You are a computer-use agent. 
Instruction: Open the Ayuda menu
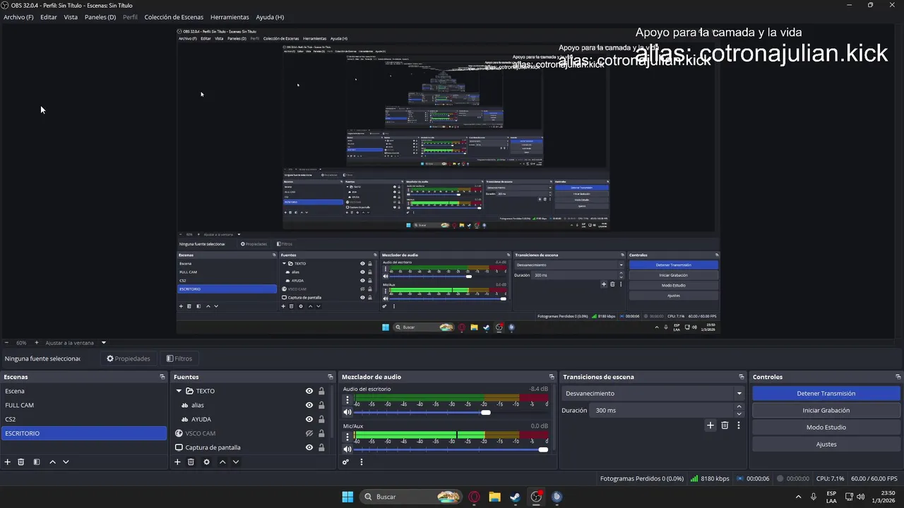270,17
